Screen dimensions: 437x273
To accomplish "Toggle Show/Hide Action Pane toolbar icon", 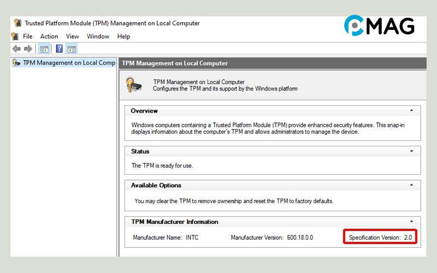I will pos(72,49).
